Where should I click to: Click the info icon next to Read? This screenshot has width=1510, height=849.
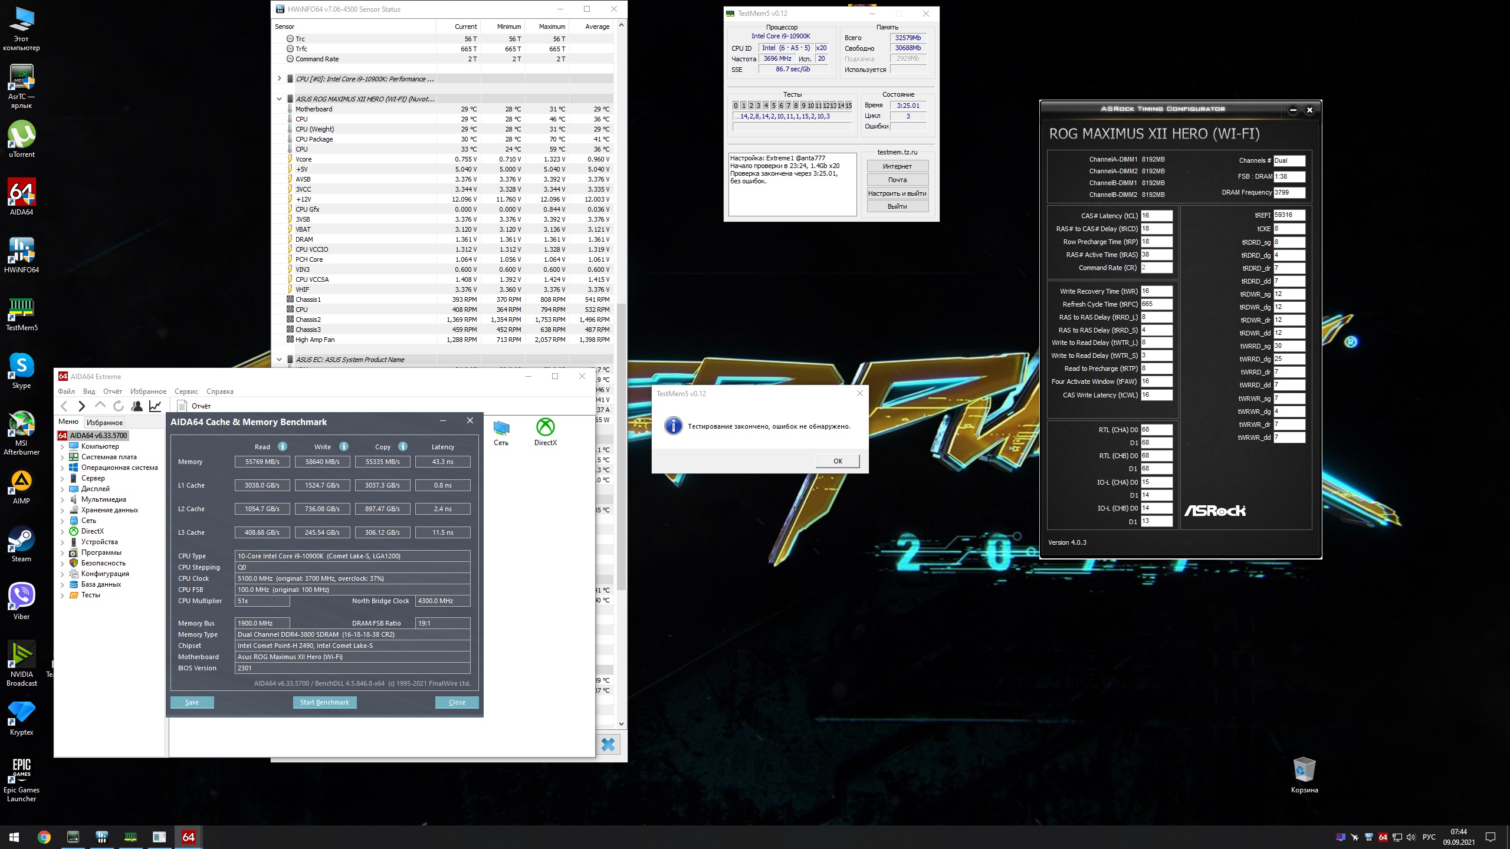[x=283, y=446]
